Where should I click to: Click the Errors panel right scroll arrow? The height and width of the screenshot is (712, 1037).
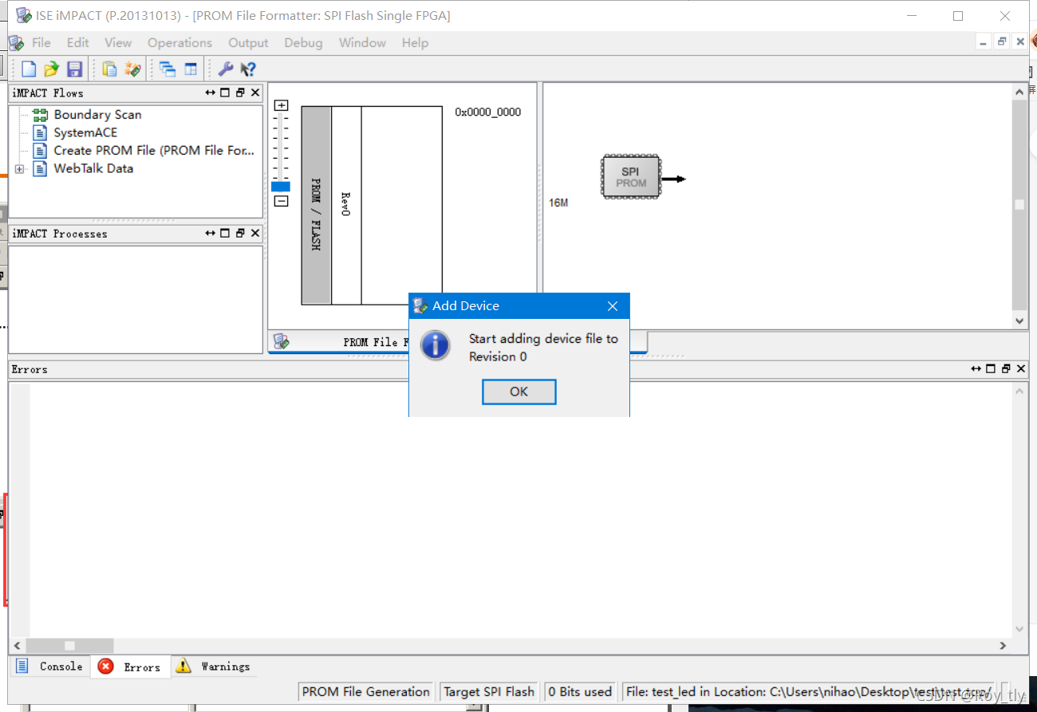(x=1003, y=646)
